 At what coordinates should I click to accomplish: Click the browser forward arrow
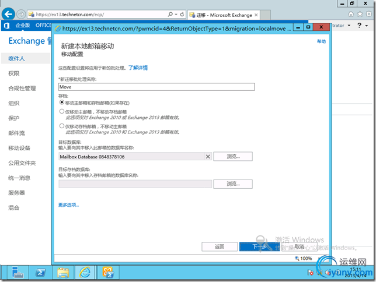(x=21, y=15)
